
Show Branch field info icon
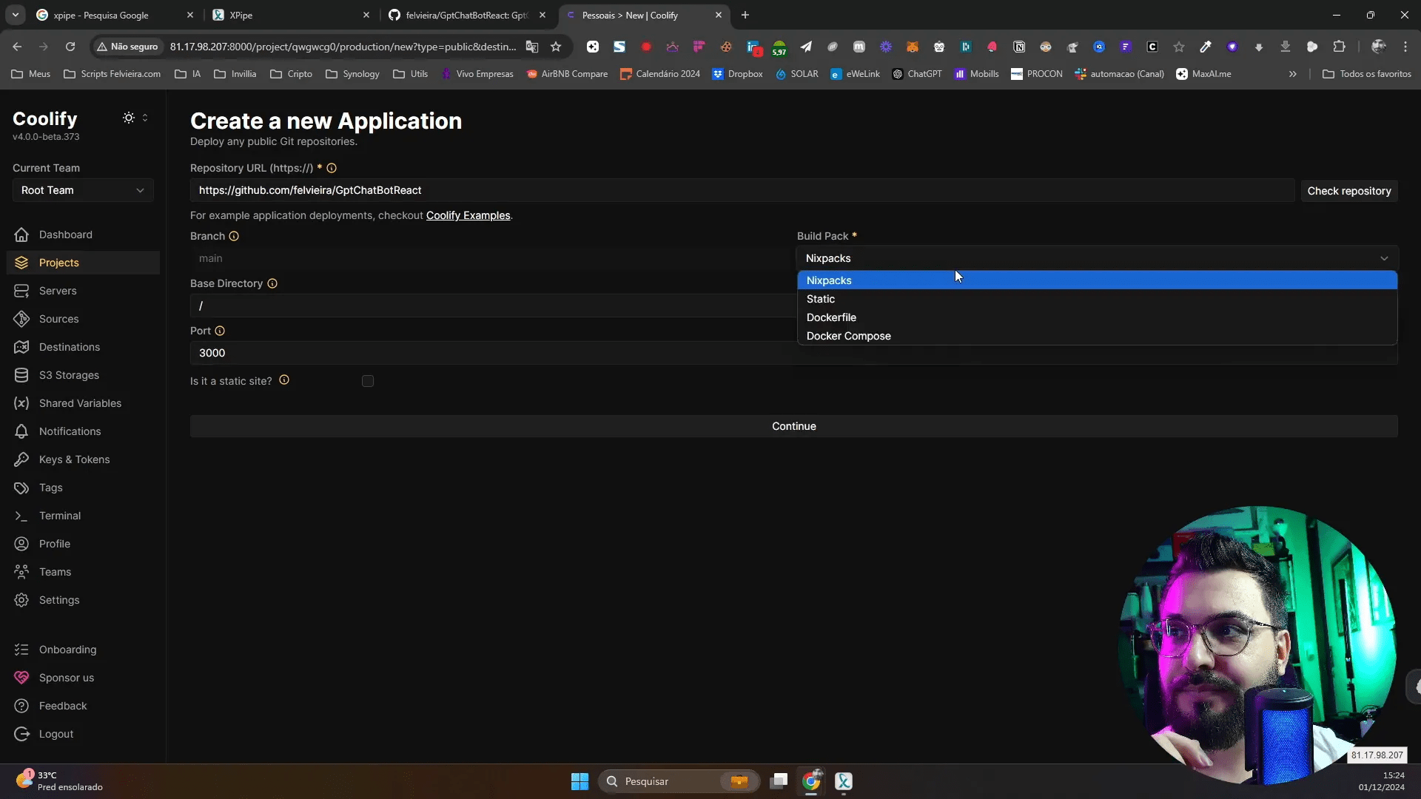(x=234, y=236)
